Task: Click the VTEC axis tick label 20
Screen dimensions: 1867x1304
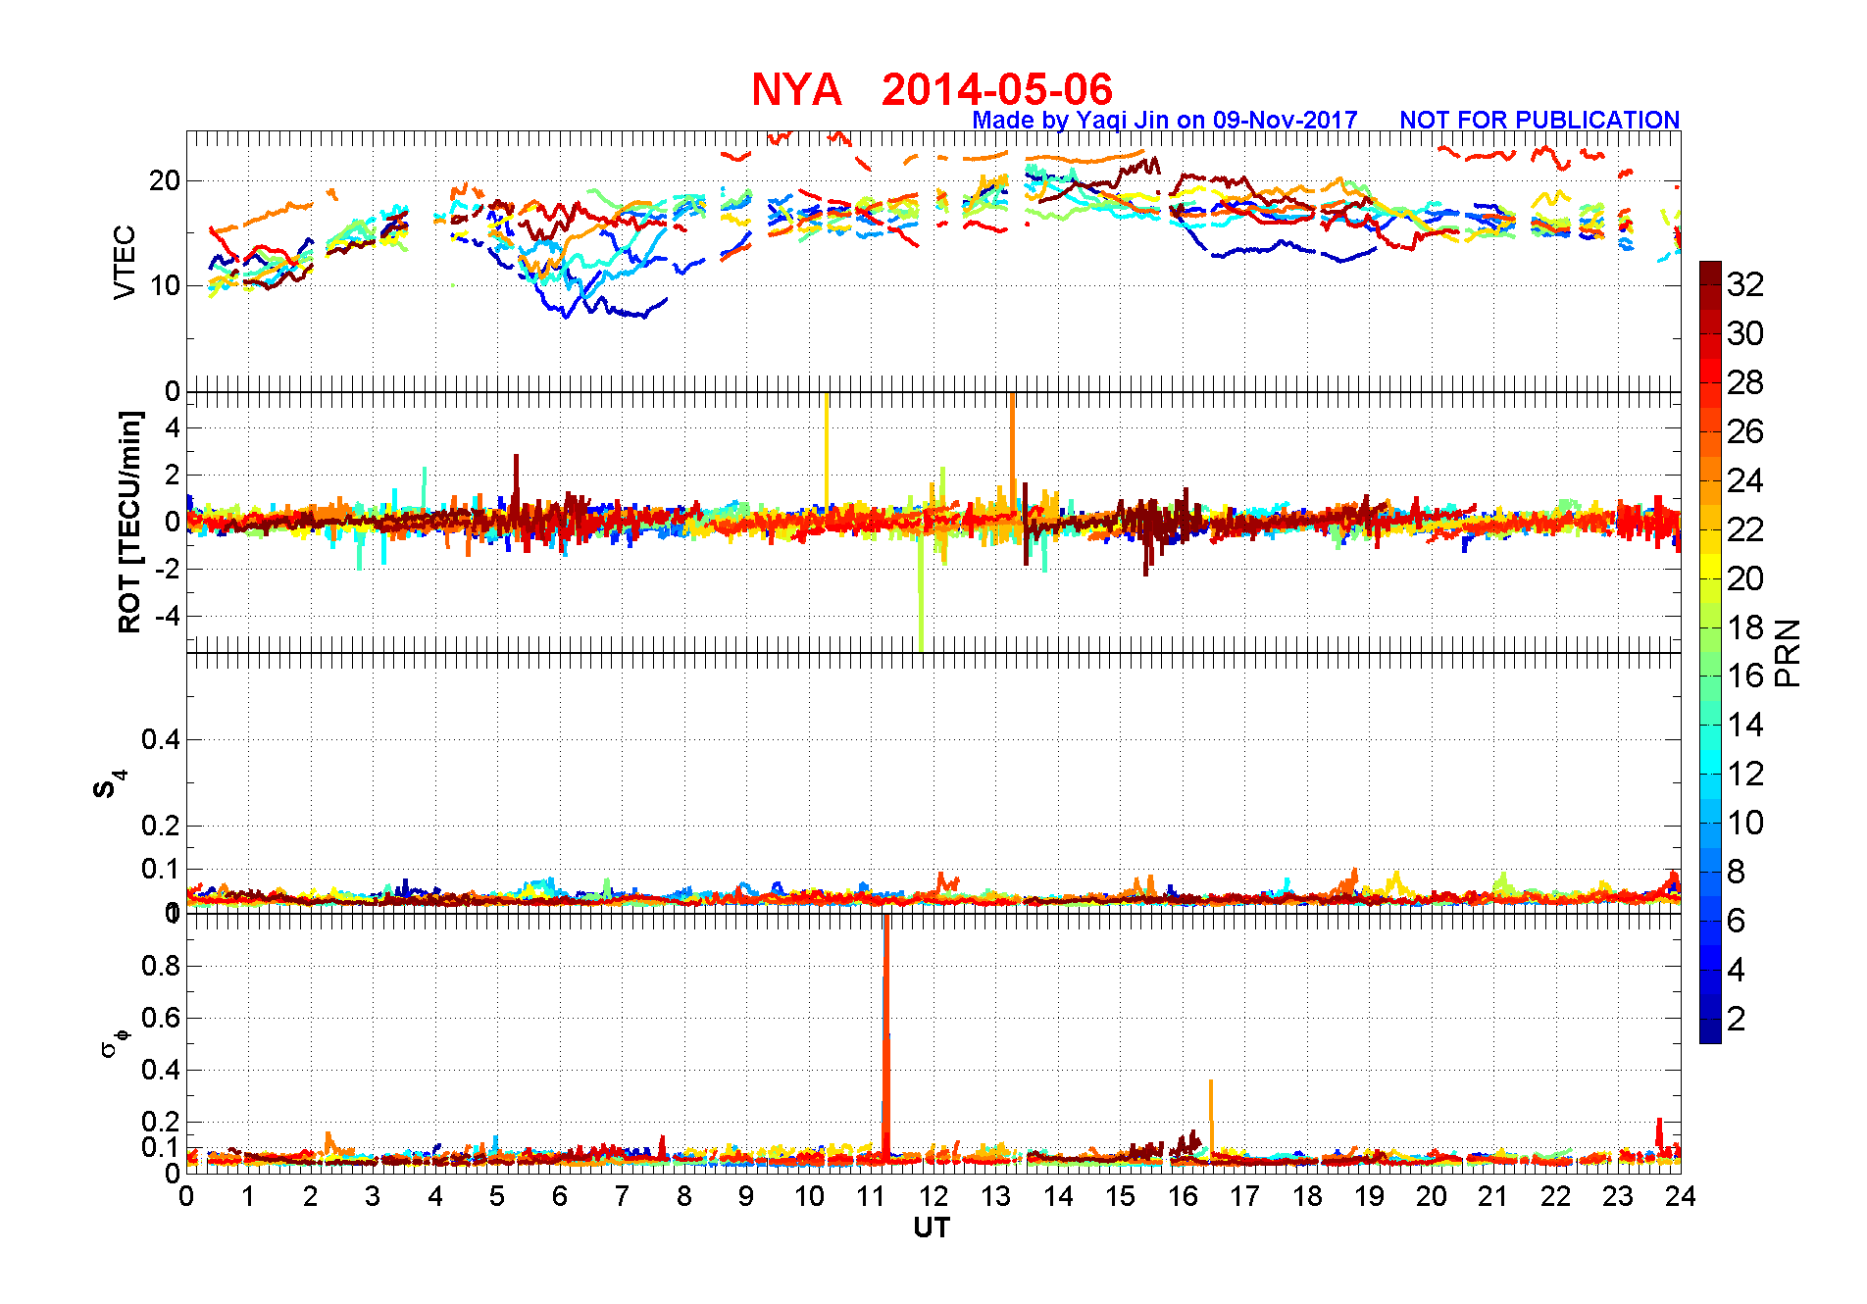Action: pos(165,180)
